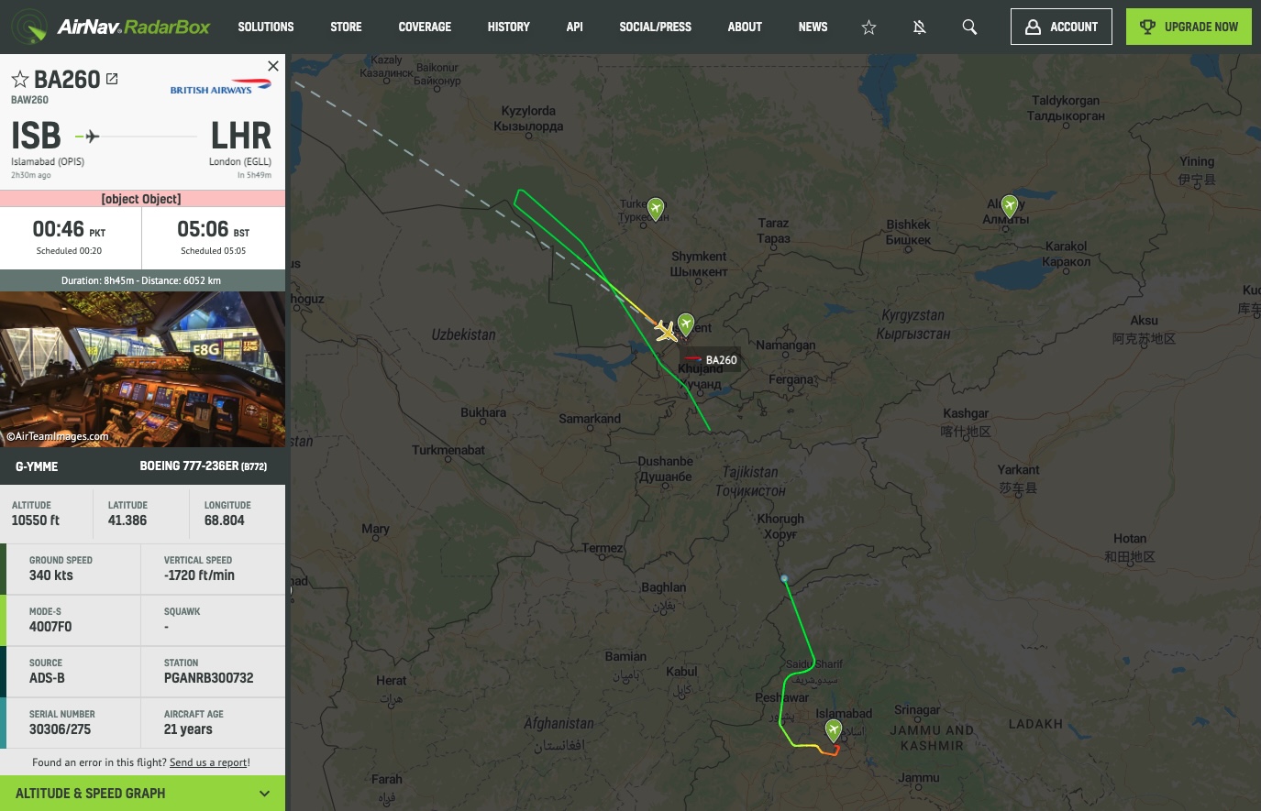The width and height of the screenshot is (1261, 811).
Task: Click the arrival time 05:06 BST
Action: pyautogui.click(x=214, y=229)
